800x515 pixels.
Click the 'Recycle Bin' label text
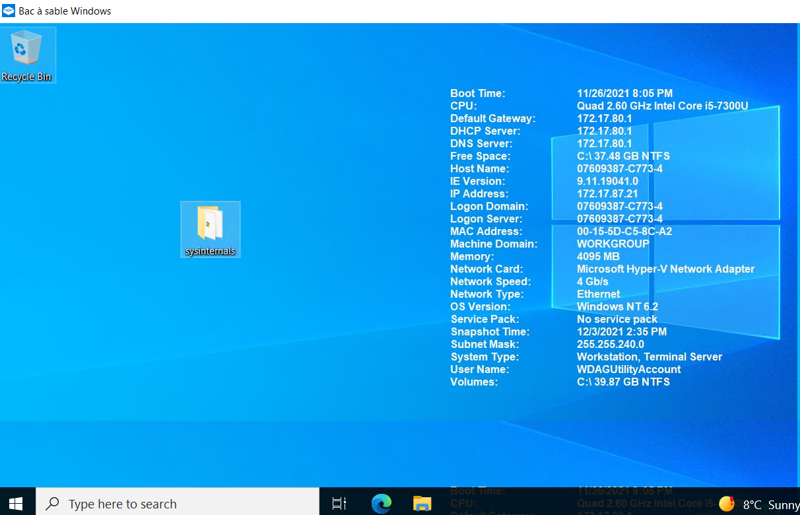(26, 77)
